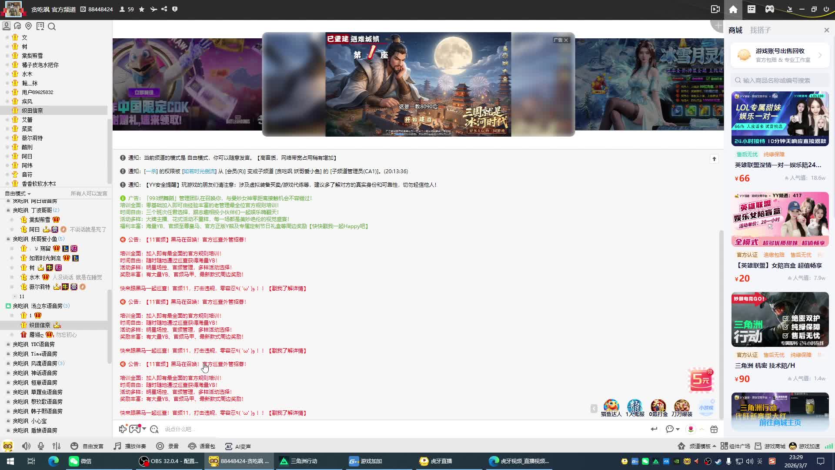The height and width of the screenshot is (470, 835).
Task: Click the gift box icon
Action: tap(714, 429)
